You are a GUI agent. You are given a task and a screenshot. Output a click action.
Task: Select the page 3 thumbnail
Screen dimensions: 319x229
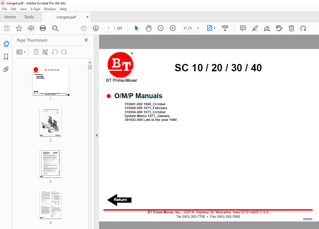pos(51,163)
